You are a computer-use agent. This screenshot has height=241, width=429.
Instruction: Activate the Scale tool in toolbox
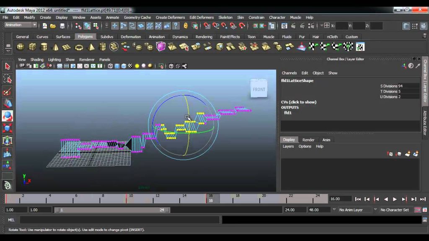(x=8, y=128)
